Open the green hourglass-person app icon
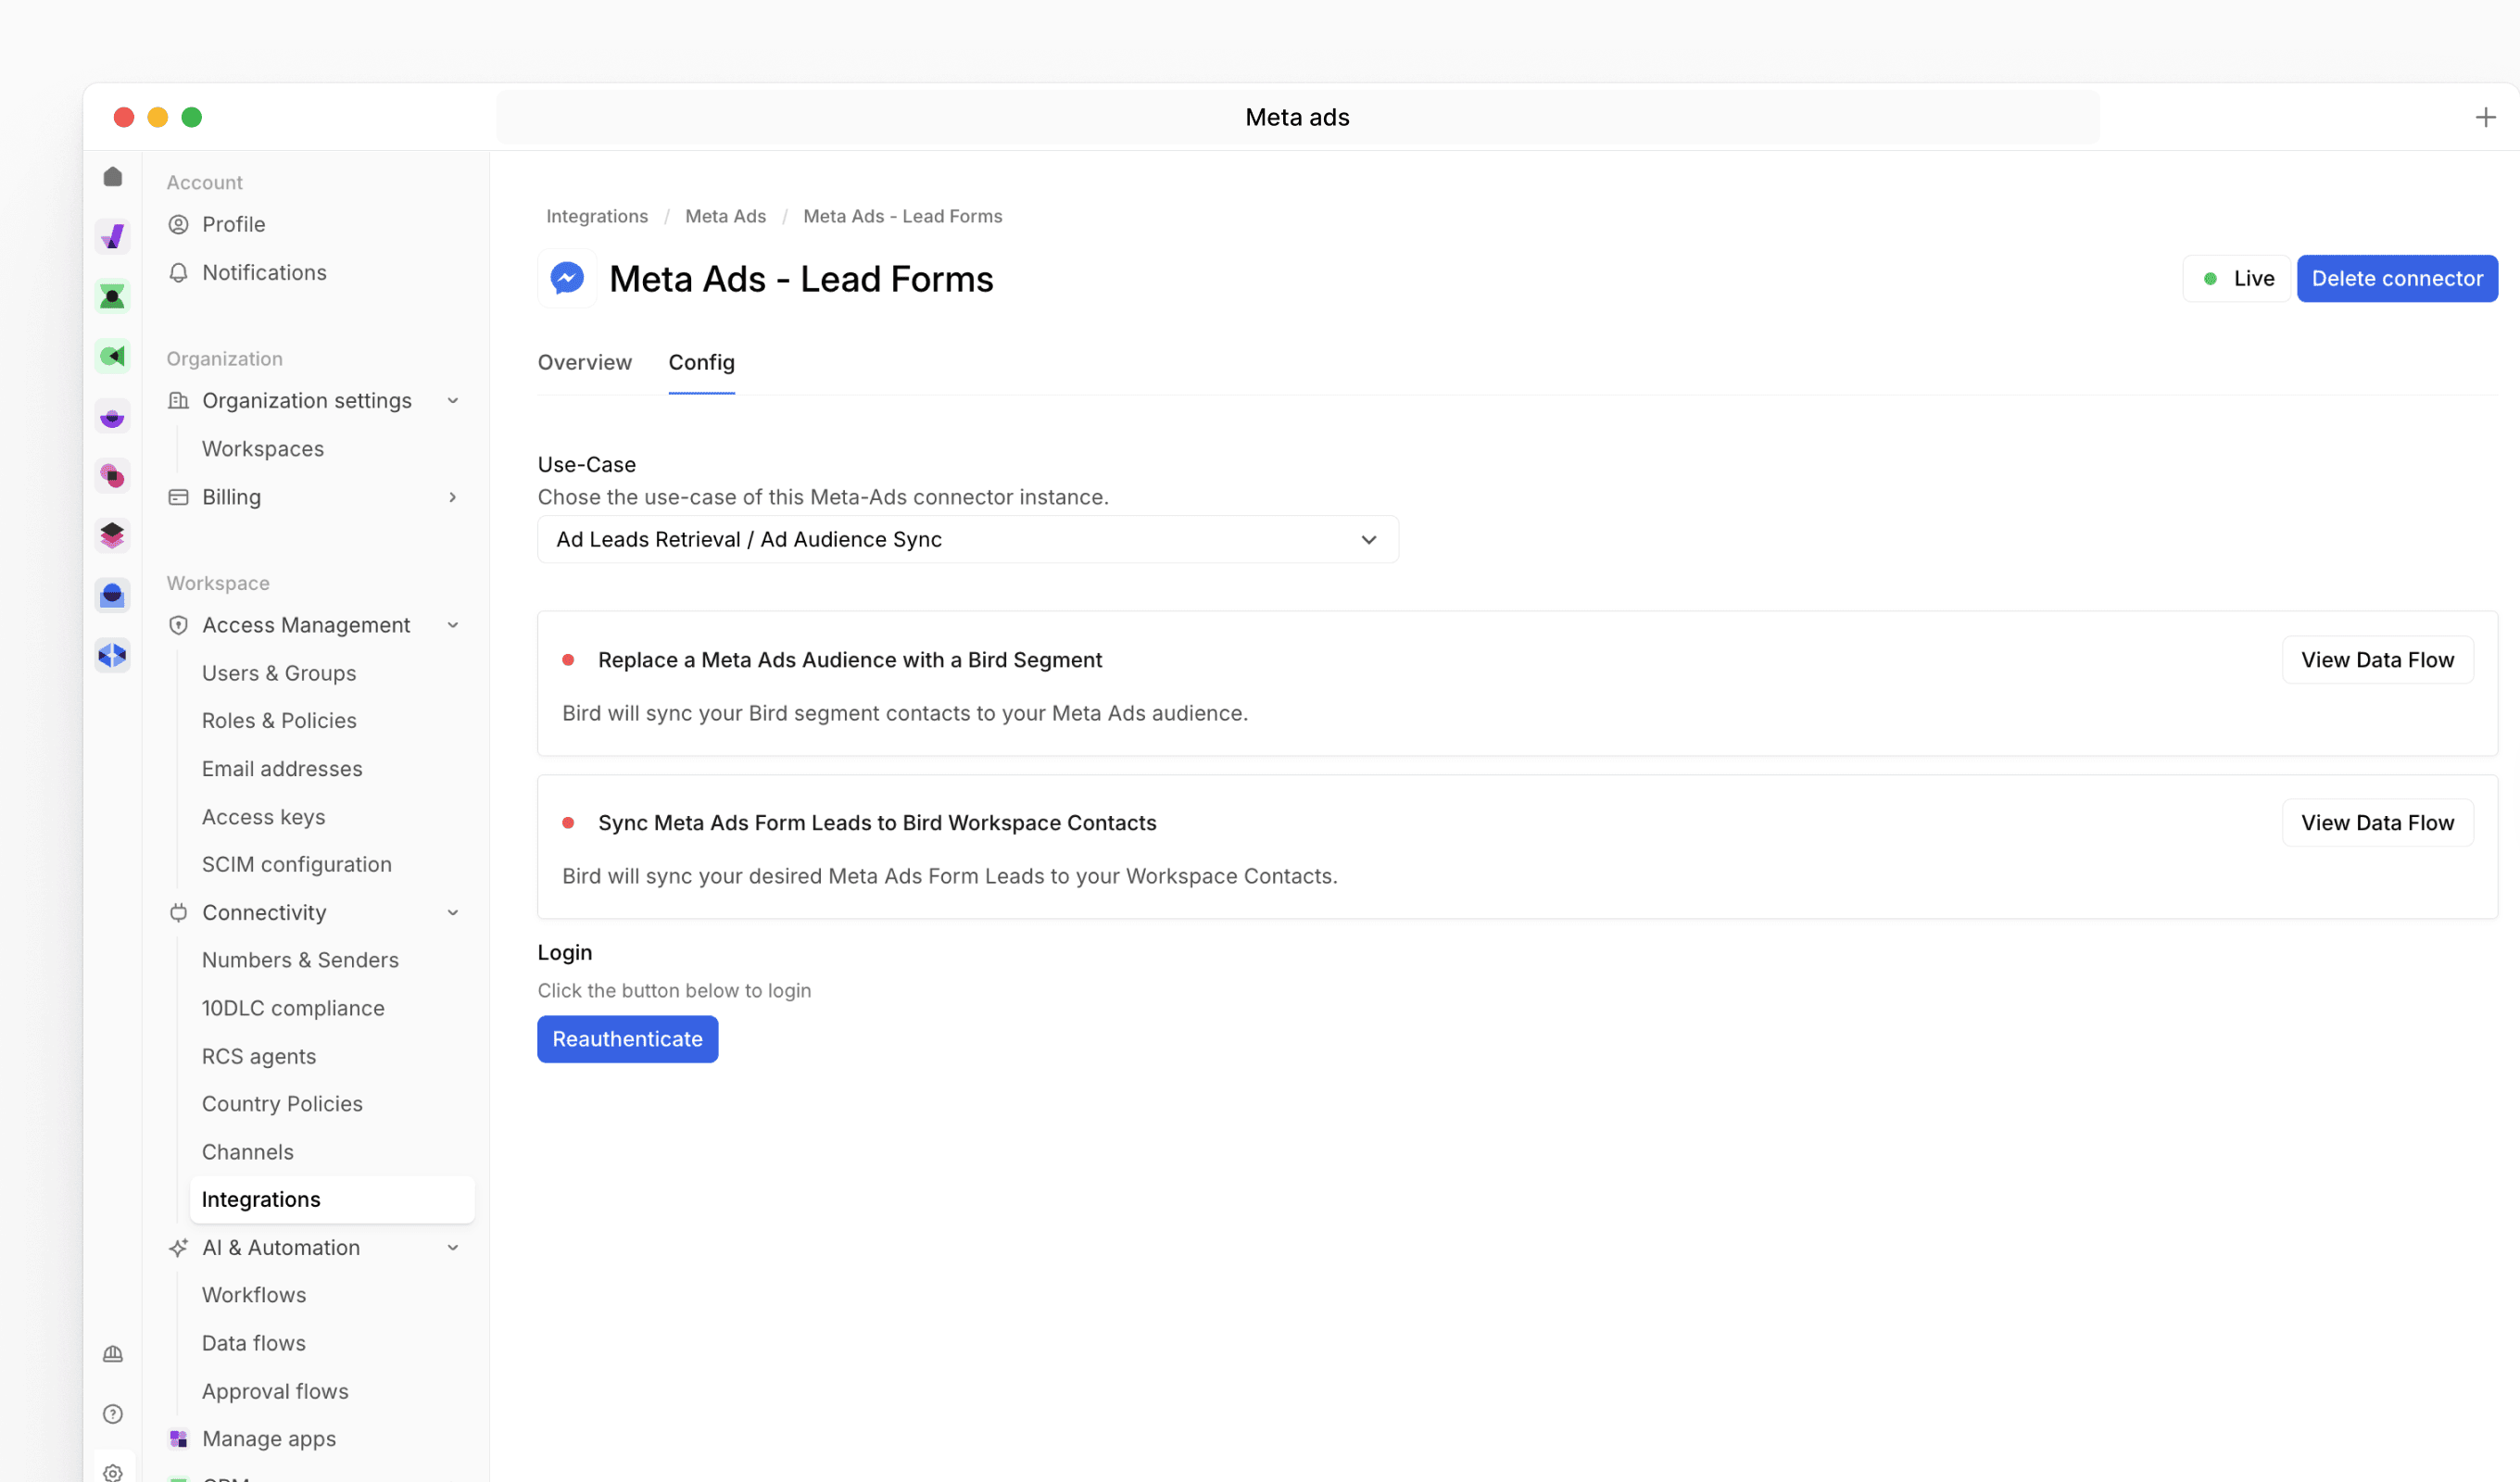This screenshot has height=1482, width=2520. 113,296
